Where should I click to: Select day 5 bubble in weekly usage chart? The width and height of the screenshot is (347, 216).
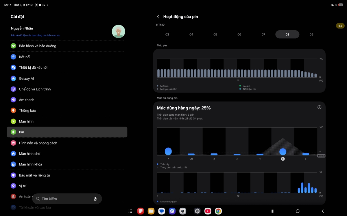click(x=283, y=152)
